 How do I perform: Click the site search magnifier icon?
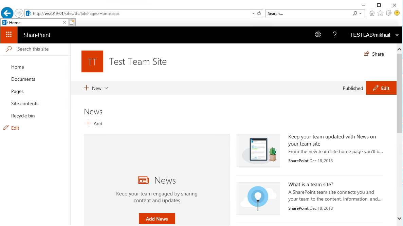pyautogui.click(x=9, y=49)
